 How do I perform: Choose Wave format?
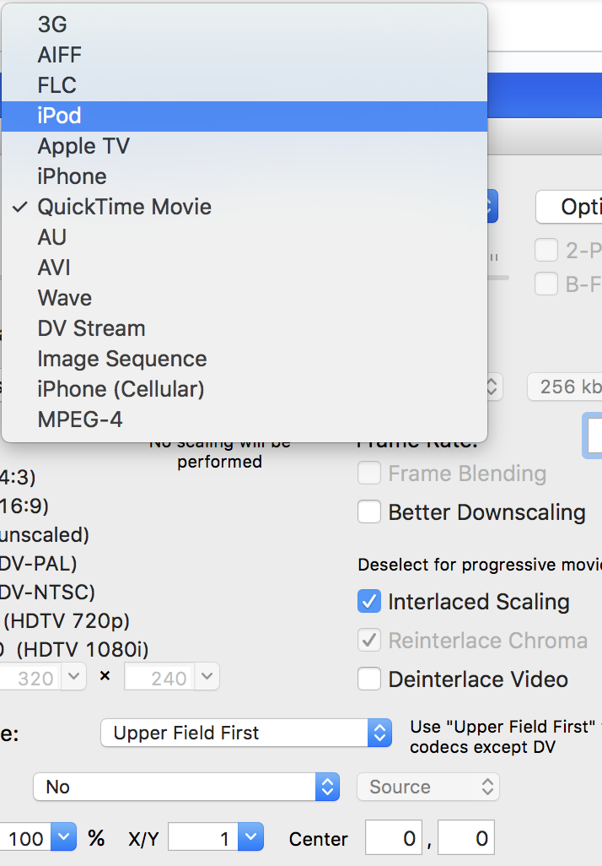245,298
